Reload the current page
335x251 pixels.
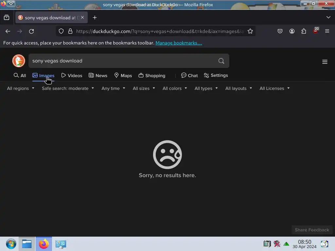pyautogui.click(x=31, y=31)
